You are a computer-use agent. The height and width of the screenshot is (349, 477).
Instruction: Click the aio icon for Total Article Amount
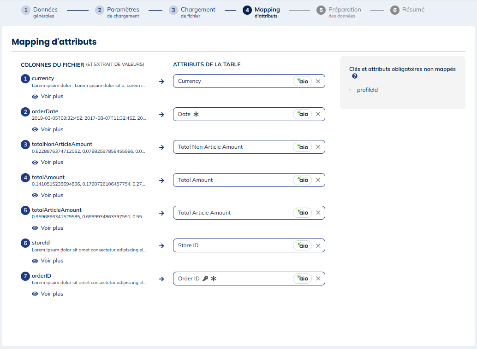(x=302, y=213)
